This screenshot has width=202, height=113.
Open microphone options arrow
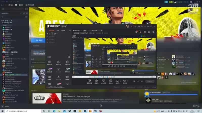point(120,81)
